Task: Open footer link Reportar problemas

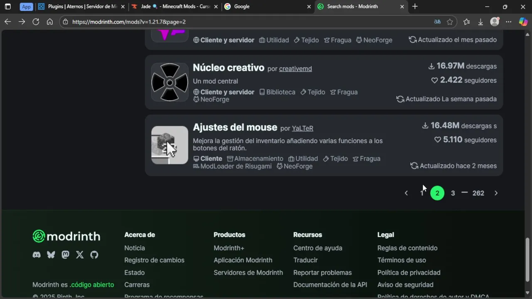Action: pos(323,272)
